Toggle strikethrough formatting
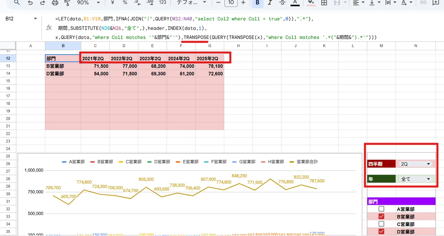 point(282,3)
